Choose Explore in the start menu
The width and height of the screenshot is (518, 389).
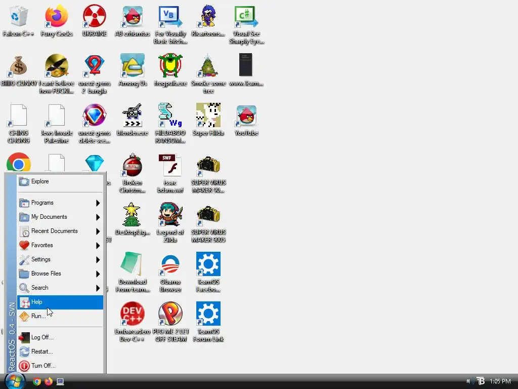tap(60, 181)
